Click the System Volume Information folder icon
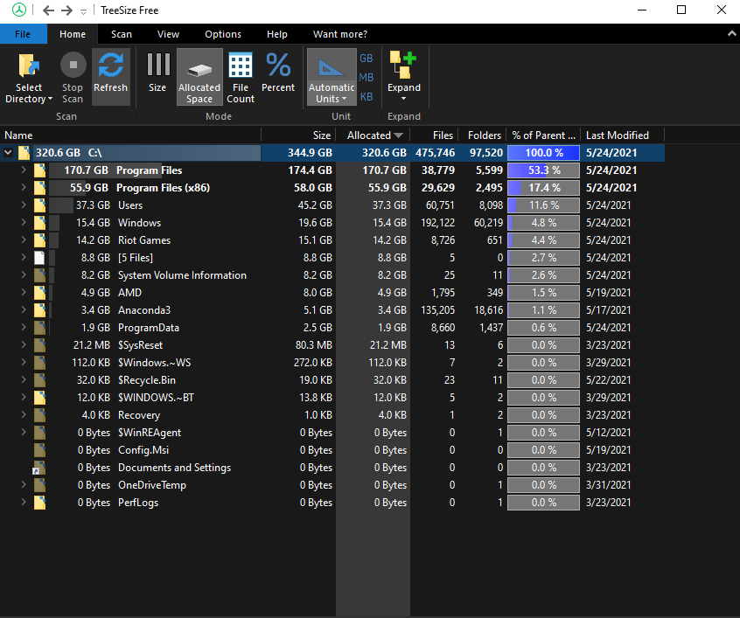The image size is (740, 618). [x=39, y=275]
